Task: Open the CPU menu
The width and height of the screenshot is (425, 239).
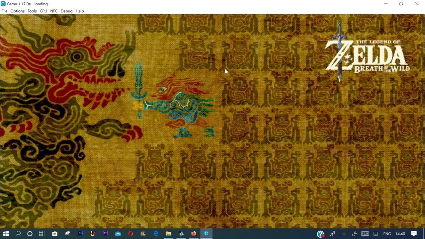Action: (43, 11)
